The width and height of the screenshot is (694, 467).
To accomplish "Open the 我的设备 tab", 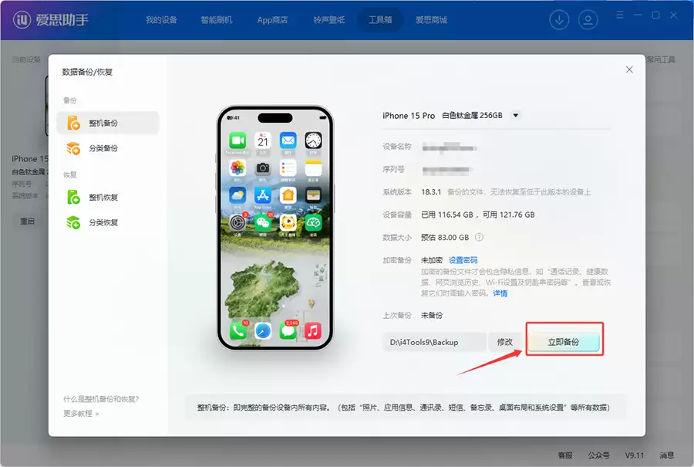I will point(162,20).
